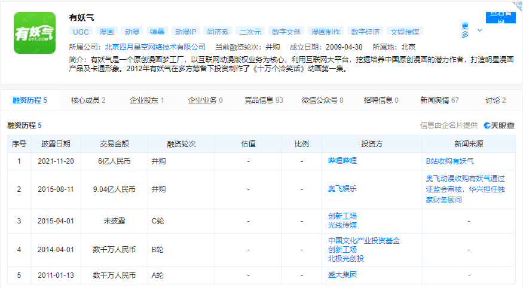The width and height of the screenshot is (523, 288).
Task: Open investor 北极光创投 link
Action: click(346, 259)
